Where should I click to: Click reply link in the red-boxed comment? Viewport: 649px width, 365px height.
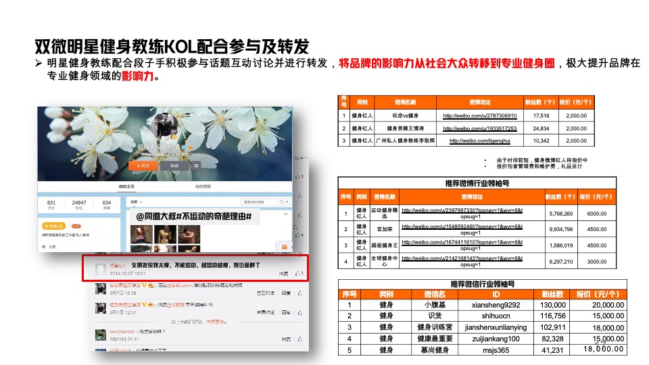(x=283, y=274)
